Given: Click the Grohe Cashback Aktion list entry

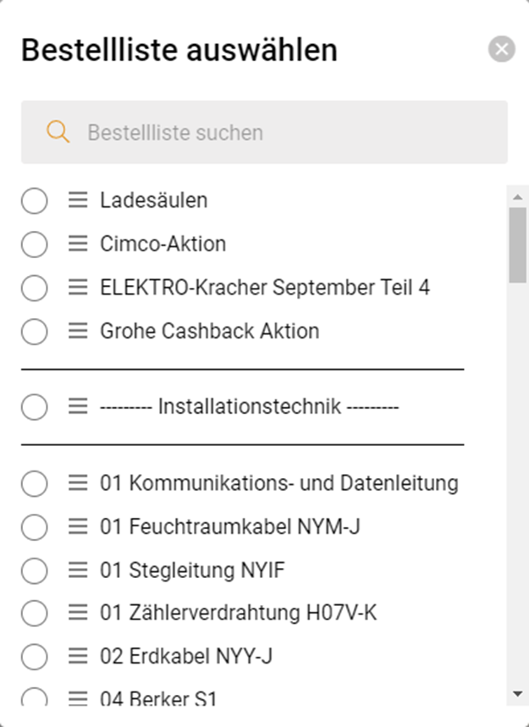Looking at the screenshot, I should pos(209,331).
